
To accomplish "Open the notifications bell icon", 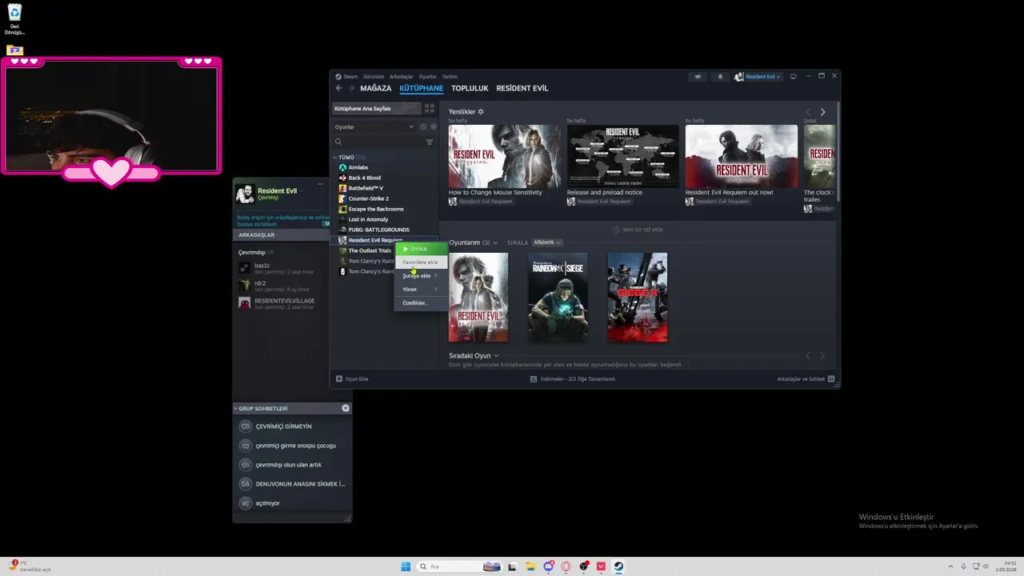I will (720, 77).
